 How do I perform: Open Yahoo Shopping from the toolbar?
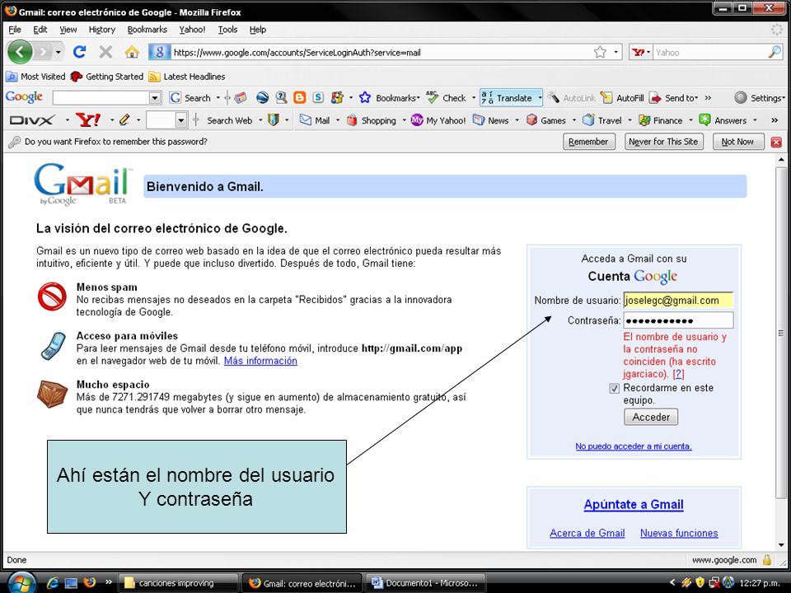point(371,120)
